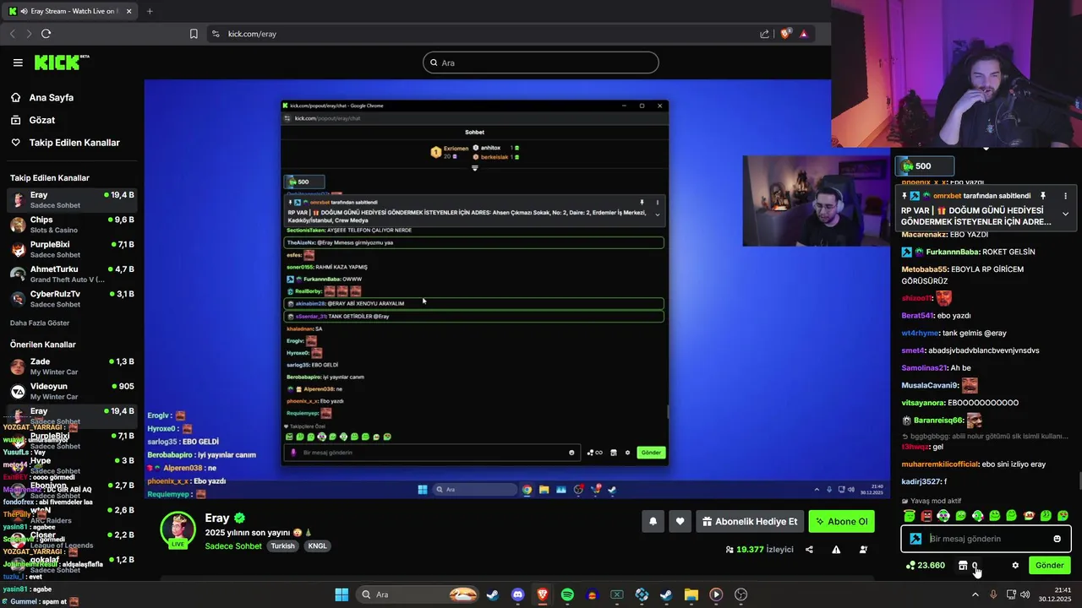
Task: Click the first quick emote with halo
Action: coord(910,515)
